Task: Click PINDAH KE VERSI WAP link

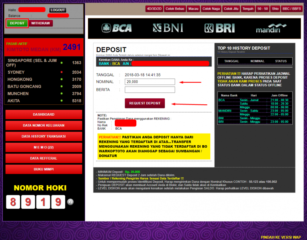Action: tap(281, 237)
